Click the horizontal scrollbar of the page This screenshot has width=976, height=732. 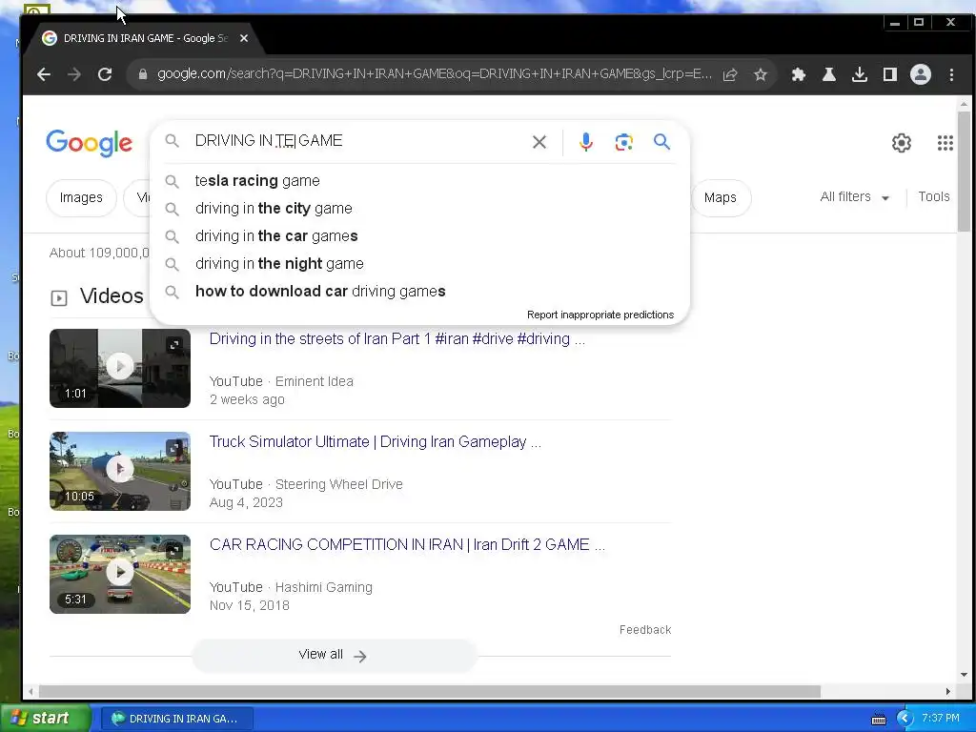tap(430, 692)
